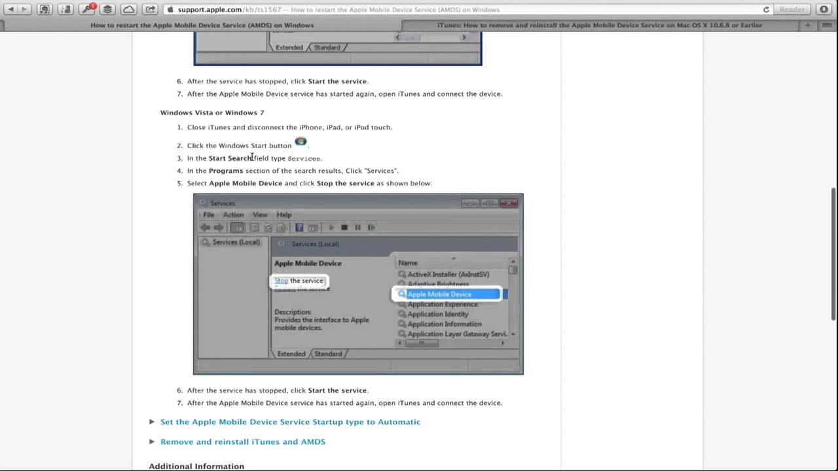Go back to the previous page
Image resolution: width=838 pixels, height=471 pixels.
click(11, 9)
